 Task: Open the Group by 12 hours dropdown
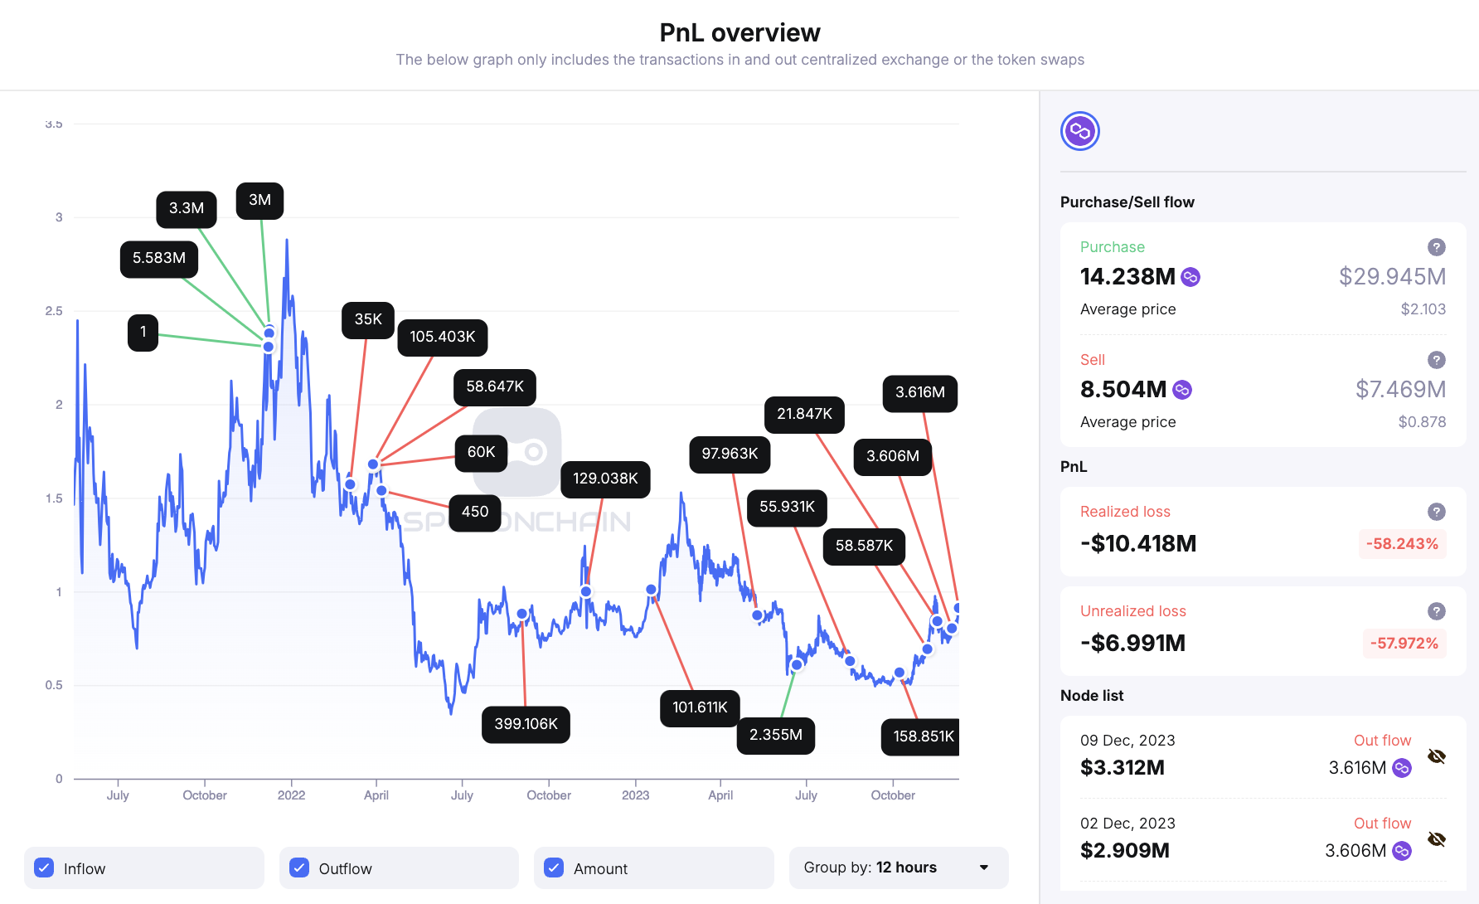pyautogui.click(x=899, y=868)
